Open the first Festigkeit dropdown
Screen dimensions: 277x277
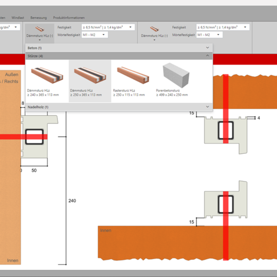(108, 27)
